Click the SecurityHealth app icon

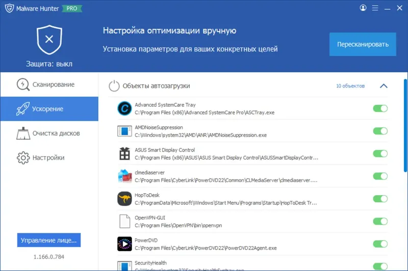[124, 266]
